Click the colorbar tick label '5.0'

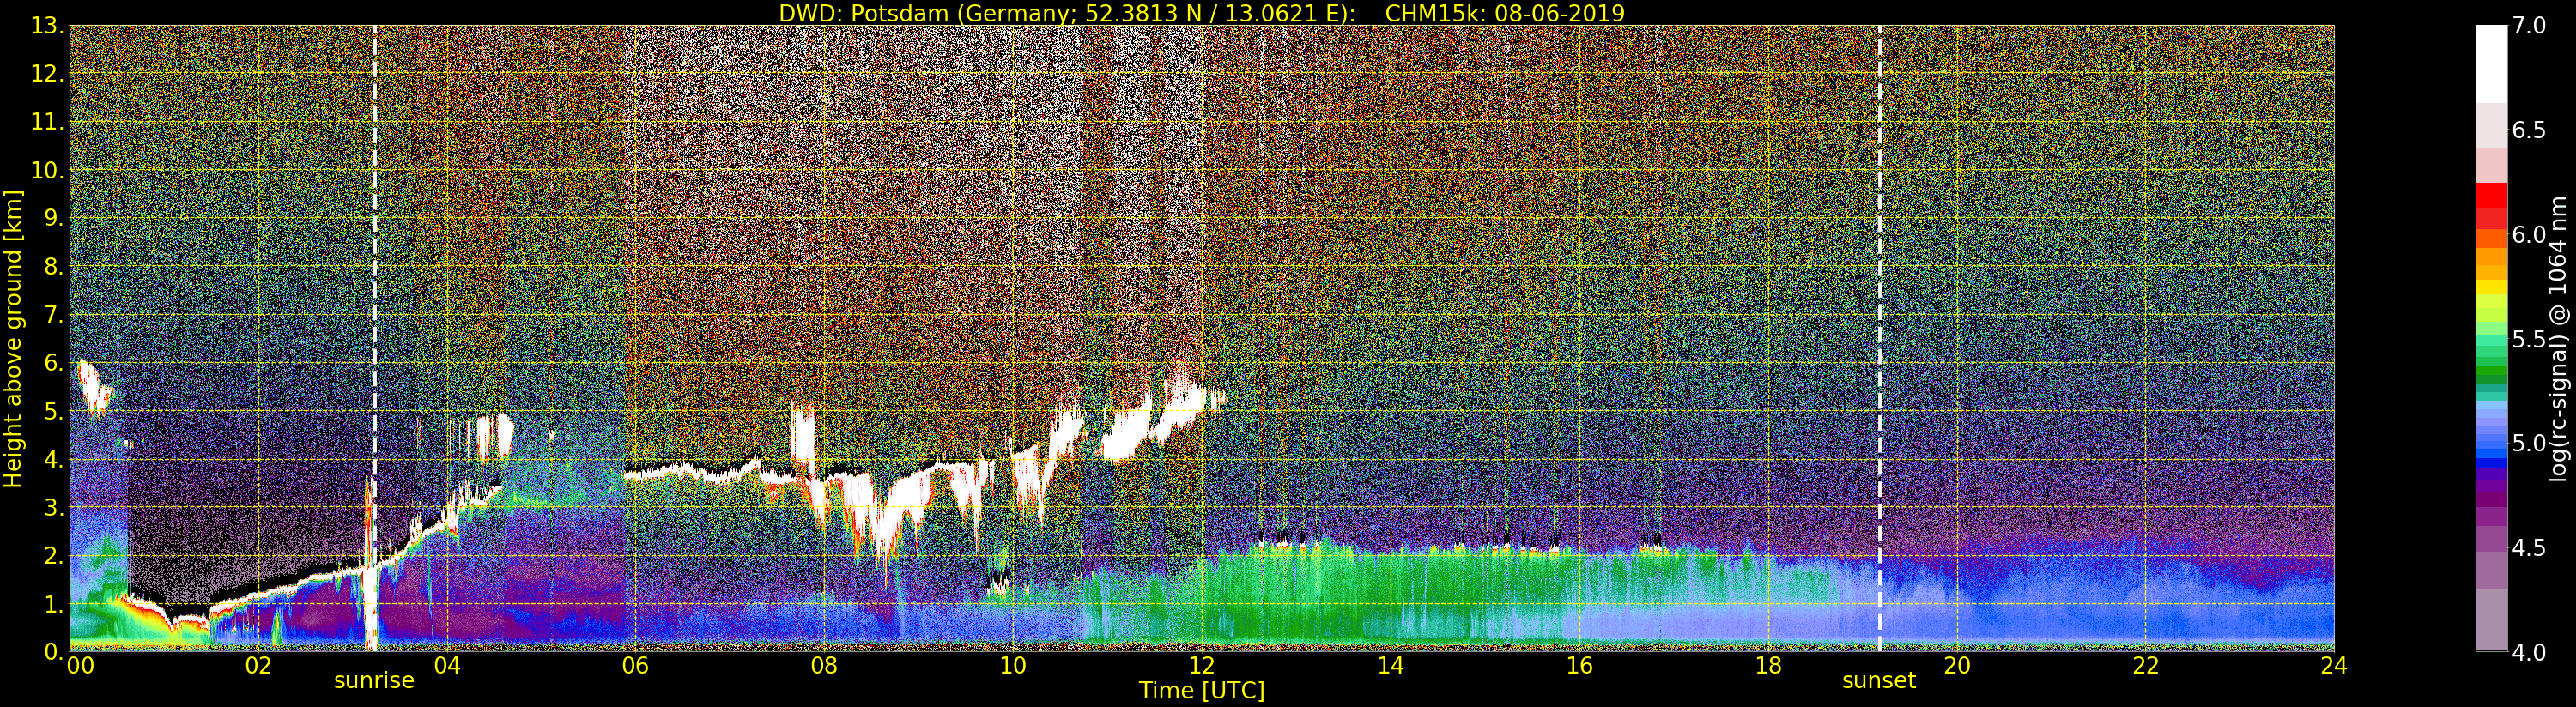2529,443
